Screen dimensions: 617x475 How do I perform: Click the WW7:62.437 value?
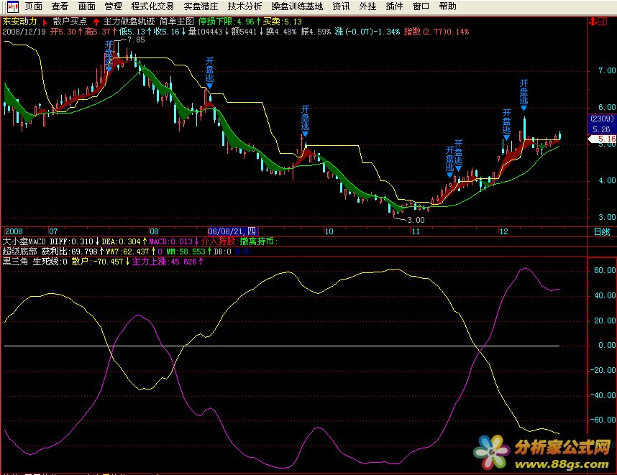(x=127, y=252)
